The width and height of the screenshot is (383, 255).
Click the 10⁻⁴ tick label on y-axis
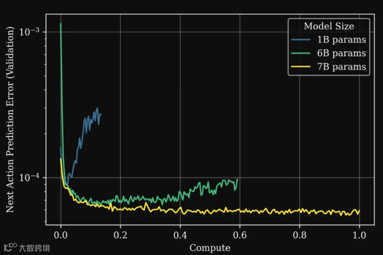29,177
